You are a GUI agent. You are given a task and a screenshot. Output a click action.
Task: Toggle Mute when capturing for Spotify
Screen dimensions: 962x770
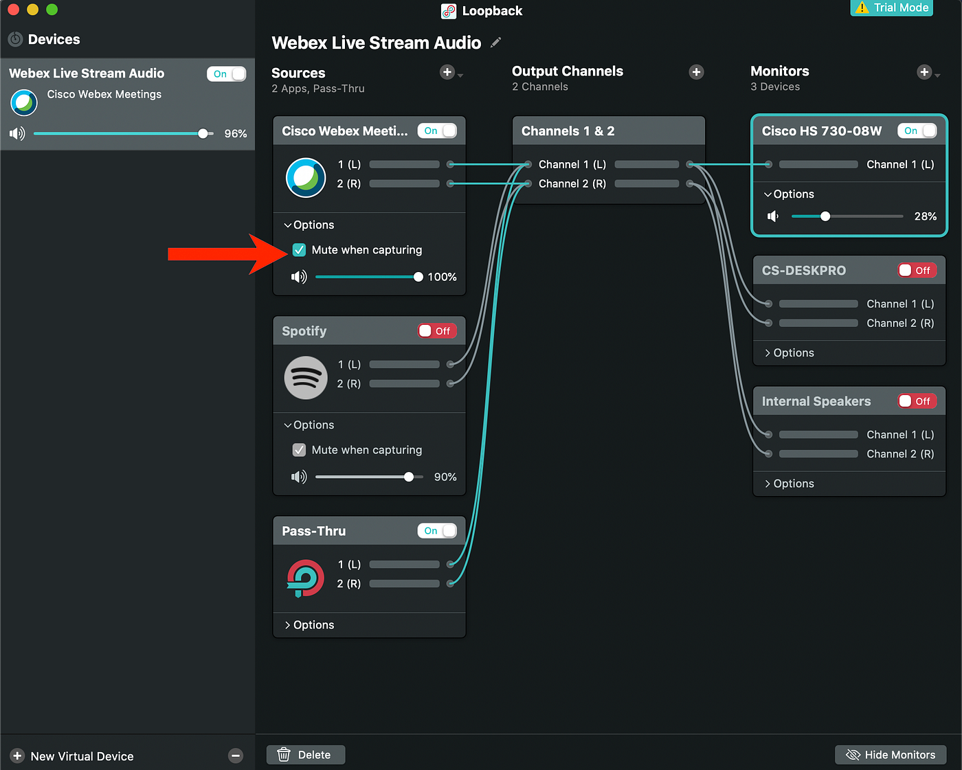point(299,450)
